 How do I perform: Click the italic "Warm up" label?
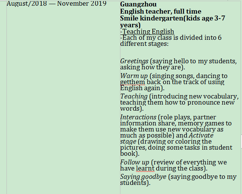pyautogui.click(x=134, y=76)
